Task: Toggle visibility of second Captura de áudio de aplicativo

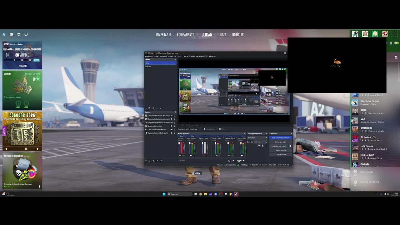Action: [x=171, y=119]
